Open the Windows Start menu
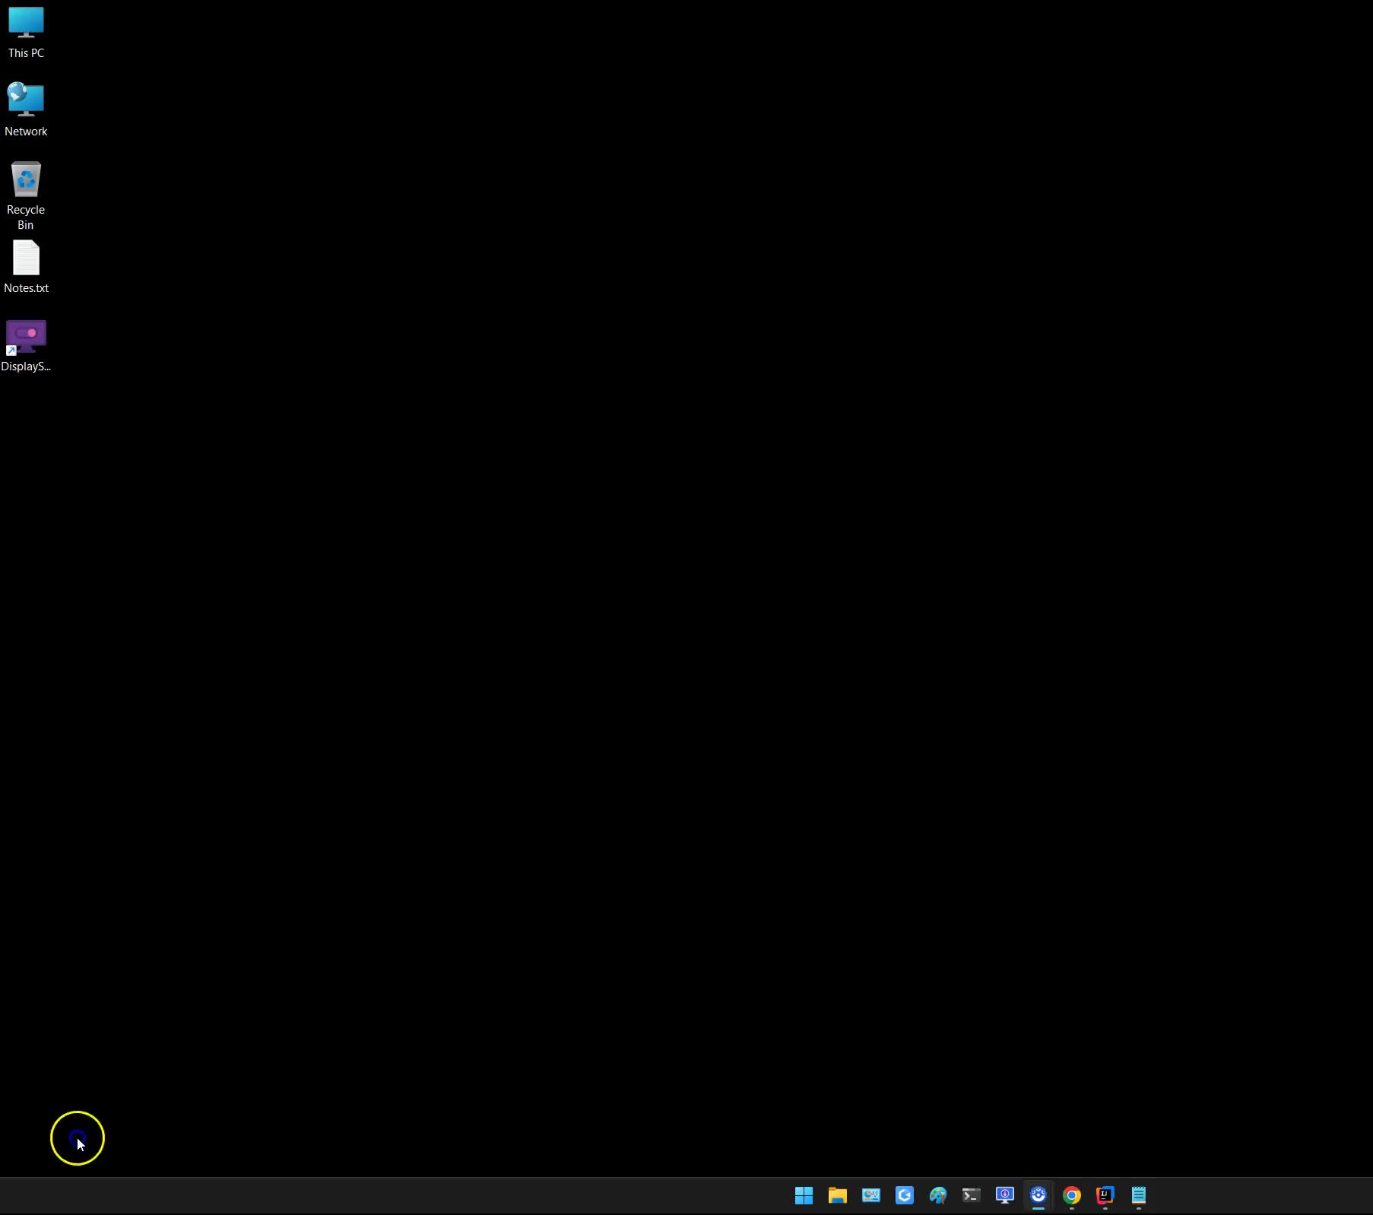The width and height of the screenshot is (1373, 1215). pyautogui.click(x=804, y=1195)
